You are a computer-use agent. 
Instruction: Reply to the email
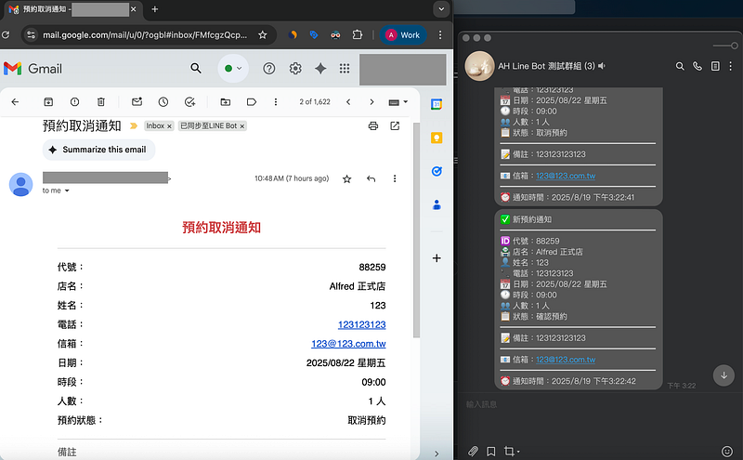[x=371, y=178]
